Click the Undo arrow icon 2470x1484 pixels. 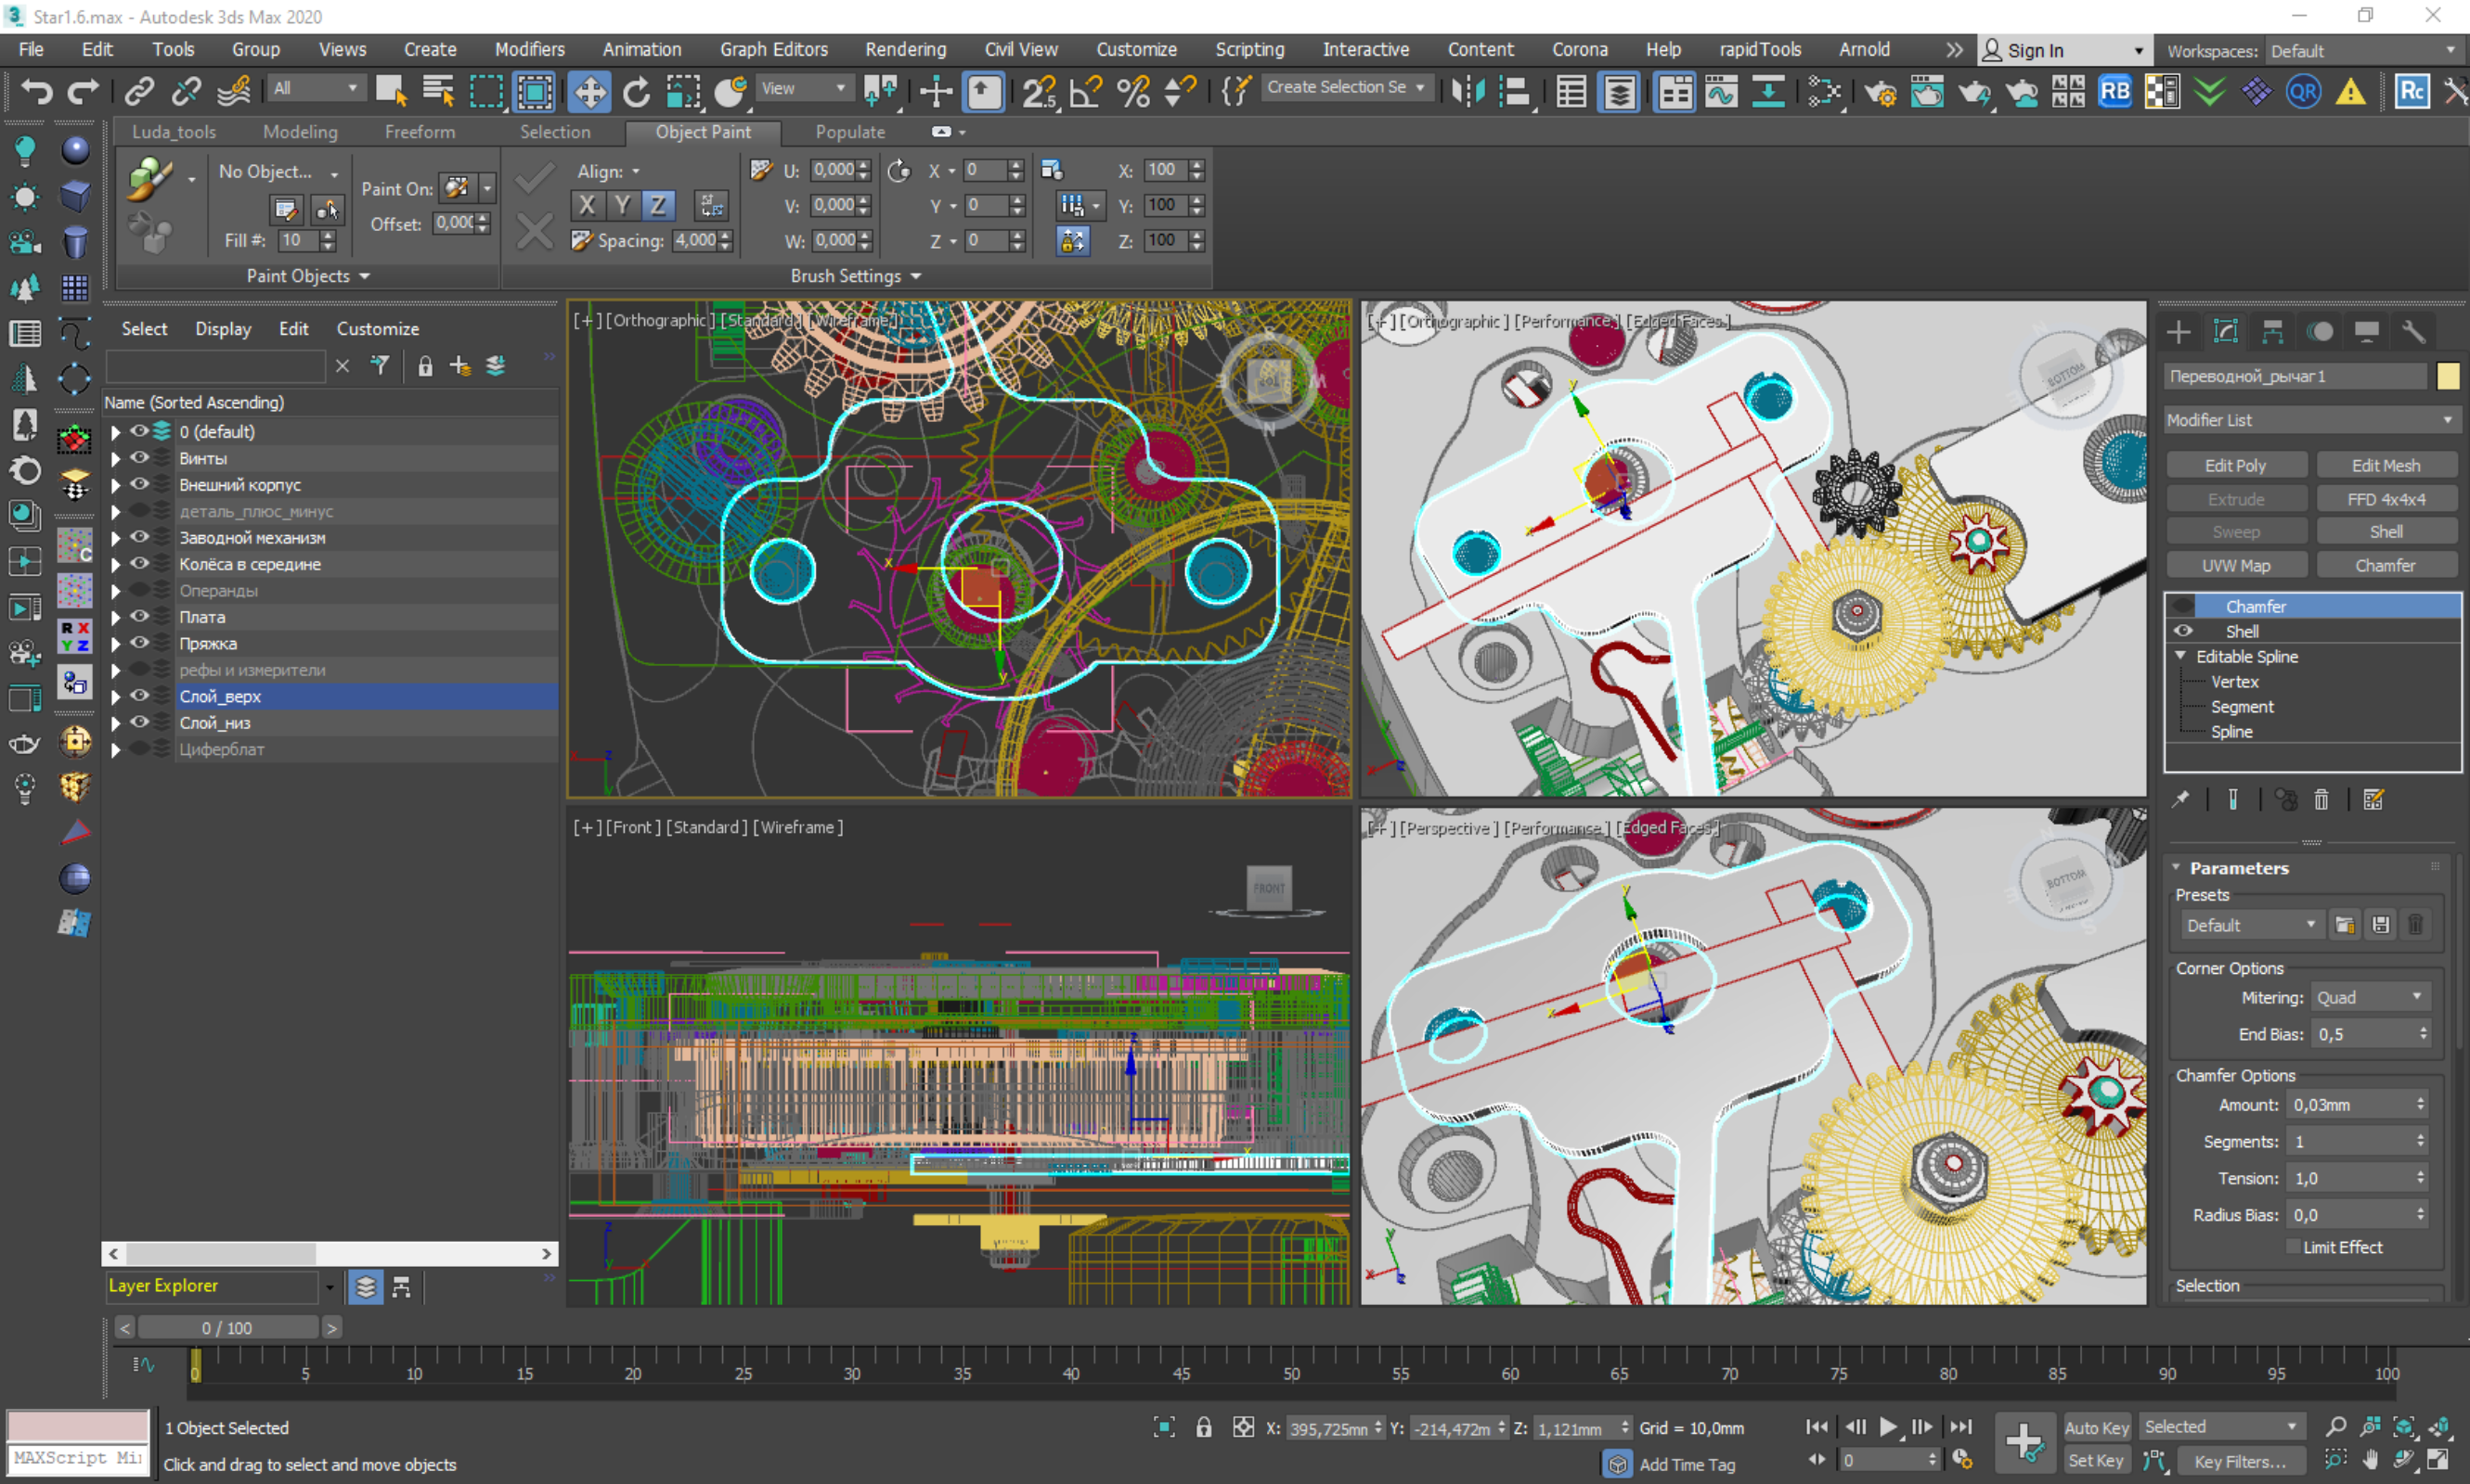click(x=36, y=92)
